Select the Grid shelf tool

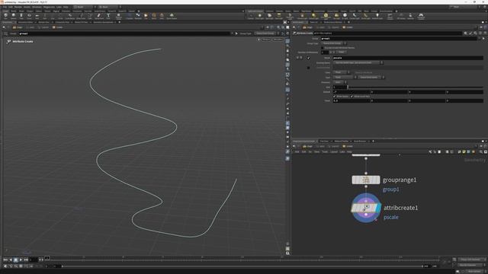tap(37, 16)
